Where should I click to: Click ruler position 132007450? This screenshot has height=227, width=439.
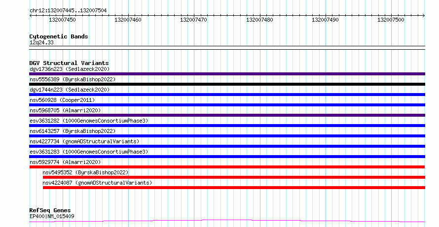click(63, 20)
